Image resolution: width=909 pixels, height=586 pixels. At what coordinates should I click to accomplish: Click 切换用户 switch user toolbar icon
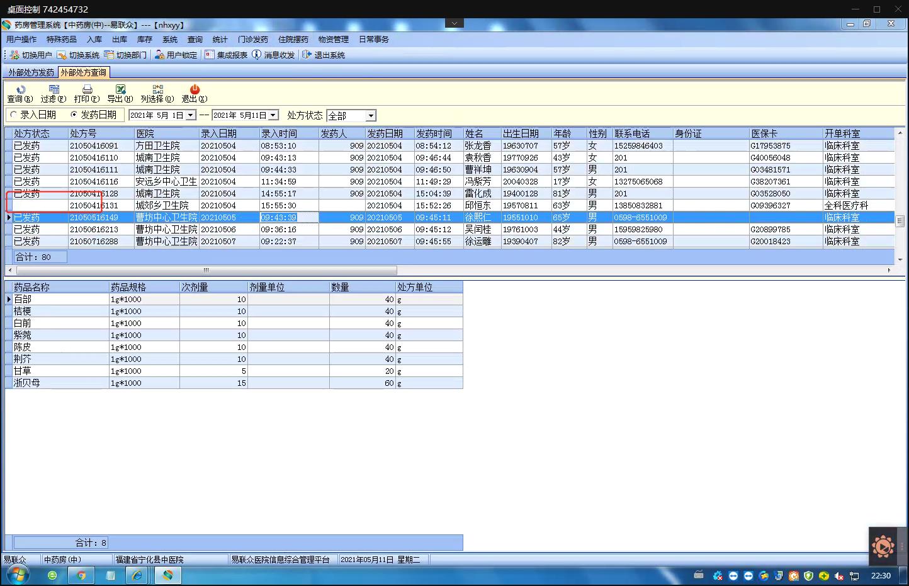pyautogui.click(x=31, y=55)
